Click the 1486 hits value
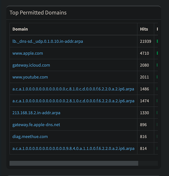 (x=144, y=89)
